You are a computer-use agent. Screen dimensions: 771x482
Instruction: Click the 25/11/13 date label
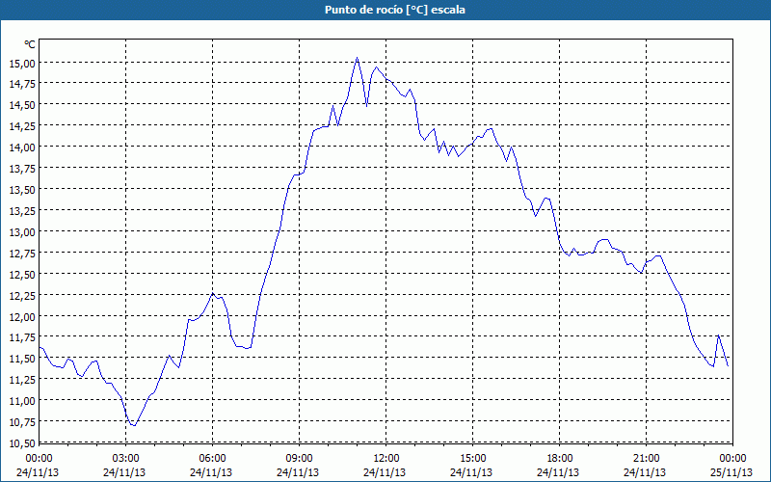point(731,472)
